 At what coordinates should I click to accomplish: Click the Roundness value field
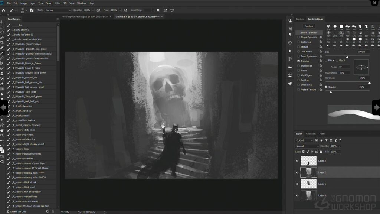click(x=344, y=72)
